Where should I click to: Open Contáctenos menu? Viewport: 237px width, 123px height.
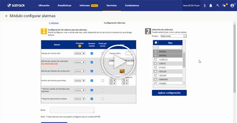[x=132, y=6]
